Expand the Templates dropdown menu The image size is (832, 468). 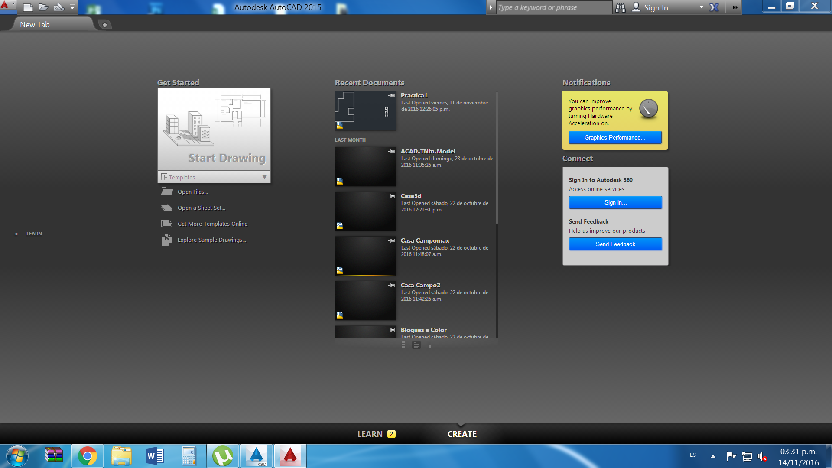tap(265, 177)
